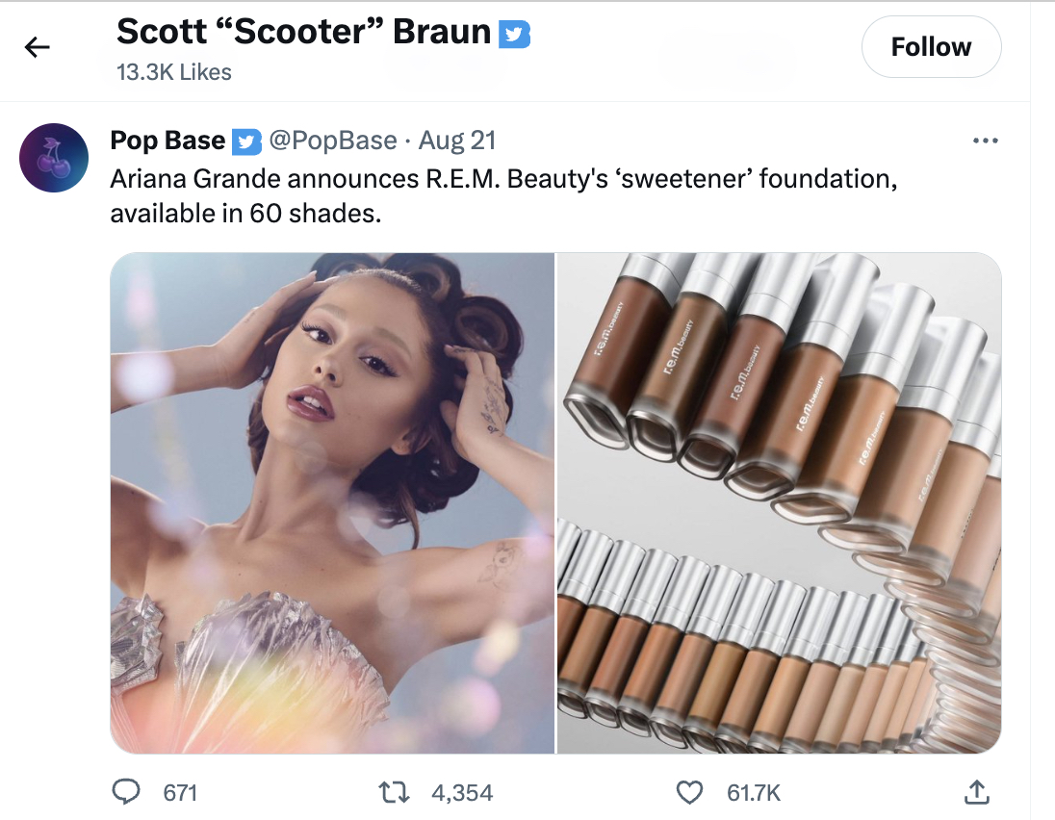Click Scott Braun's verified badge
The image size is (1055, 820).
(x=514, y=35)
